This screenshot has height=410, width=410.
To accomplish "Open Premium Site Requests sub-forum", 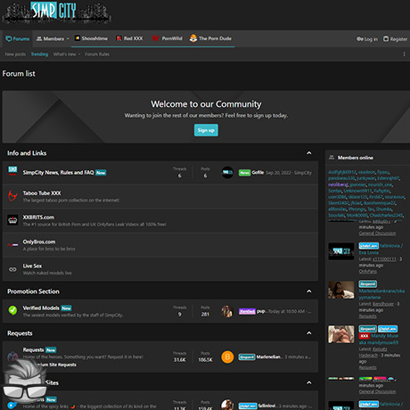I will coord(55,365).
